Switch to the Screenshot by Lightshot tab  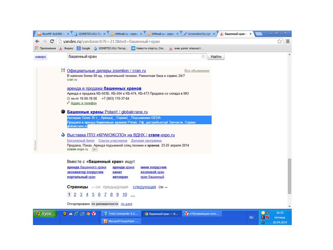pyautogui.click(x=199, y=34)
